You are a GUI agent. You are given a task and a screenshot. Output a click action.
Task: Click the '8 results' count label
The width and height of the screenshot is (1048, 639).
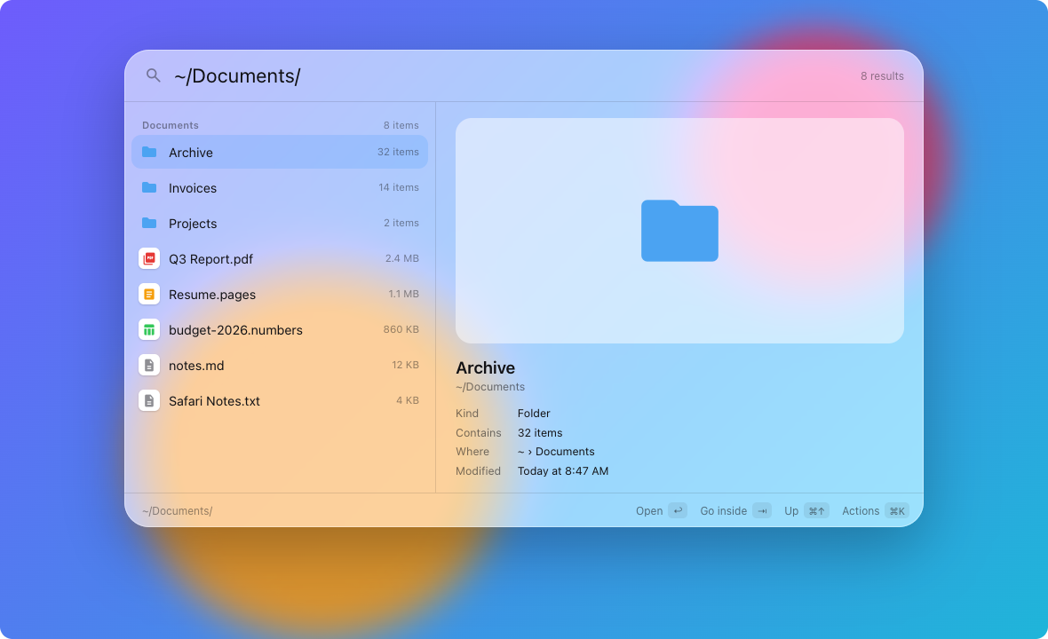882,76
